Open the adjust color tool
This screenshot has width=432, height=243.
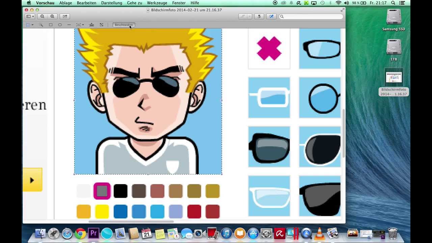91,25
